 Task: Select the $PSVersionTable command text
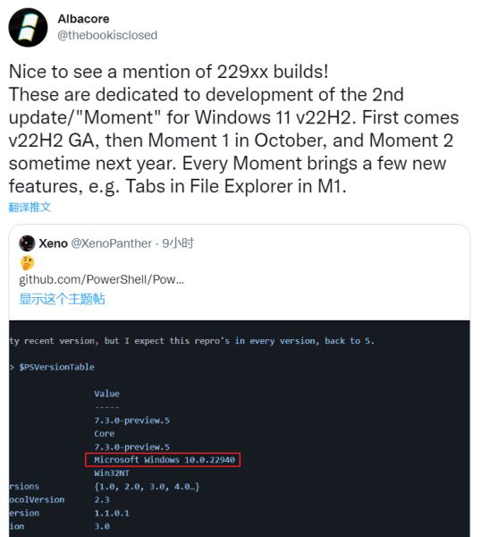click(57, 367)
